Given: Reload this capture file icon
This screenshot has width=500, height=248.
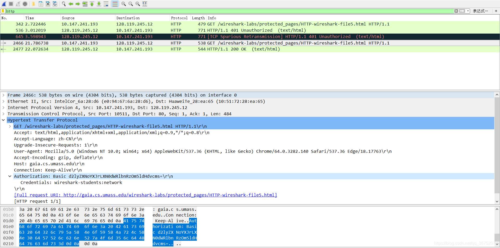Looking at the screenshot, I should coord(55,4).
